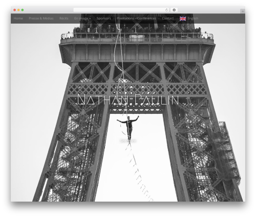Open the Home menu item

(18, 18)
